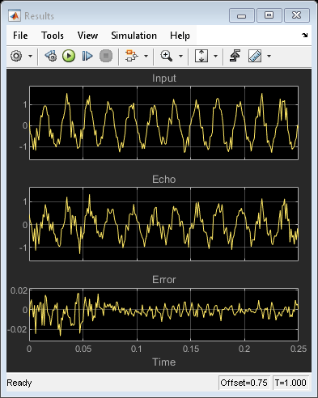Click inside the Error signal plot
318x398 pixels.
click(x=163, y=315)
